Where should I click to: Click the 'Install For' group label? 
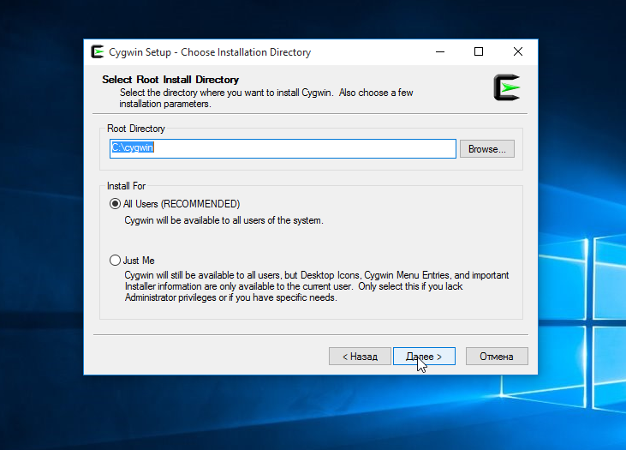126,186
